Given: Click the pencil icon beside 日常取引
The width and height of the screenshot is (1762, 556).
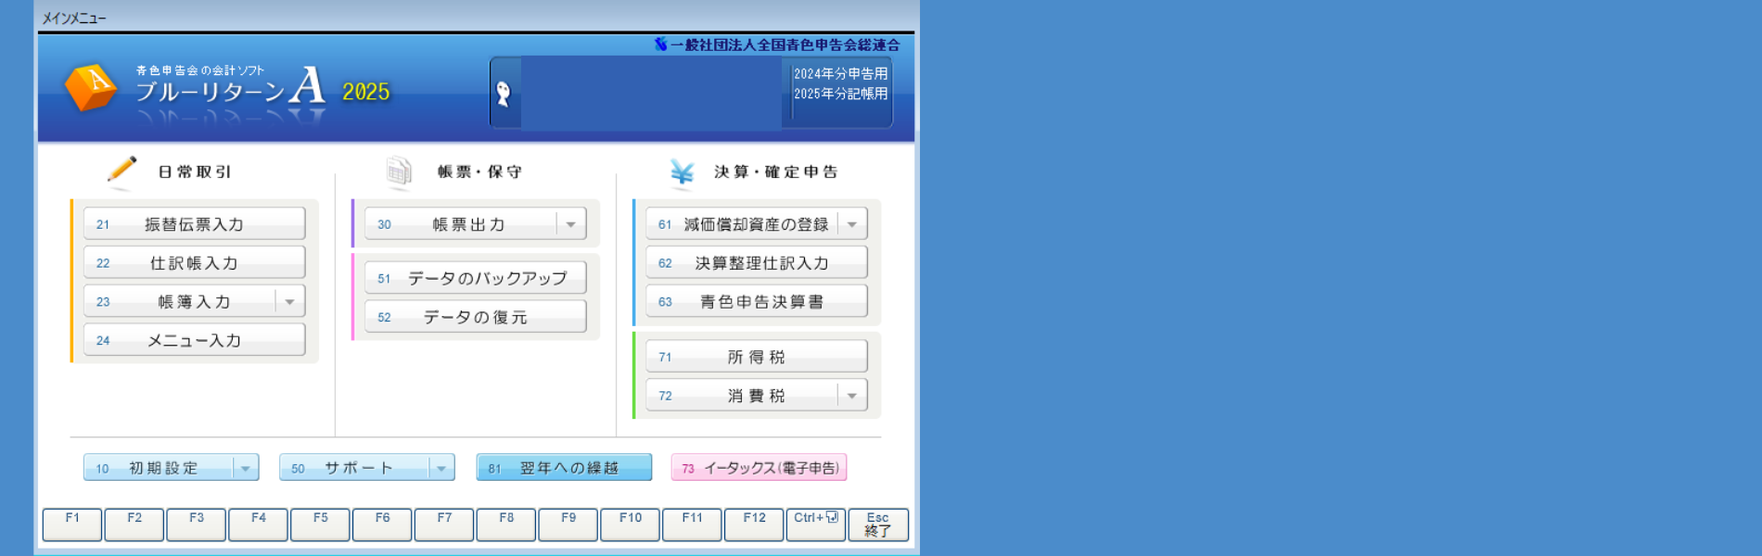Looking at the screenshot, I should pos(121,170).
